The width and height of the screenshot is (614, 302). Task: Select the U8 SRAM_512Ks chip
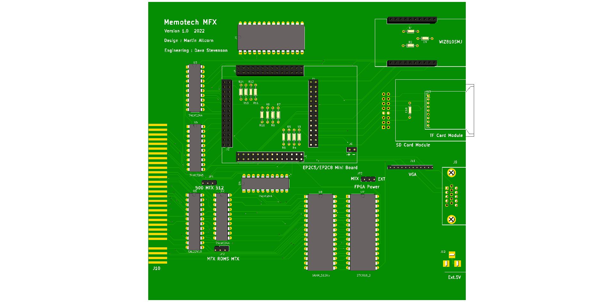[x=320, y=232]
